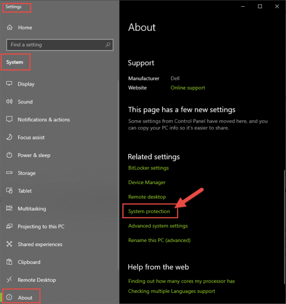This screenshot has width=286, height=304.
Task: Open the Online support link
Action: 188,88
